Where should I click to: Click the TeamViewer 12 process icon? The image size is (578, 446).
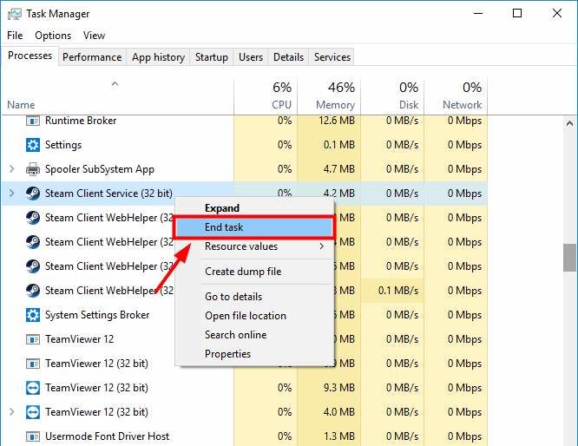tap(33, 339)
